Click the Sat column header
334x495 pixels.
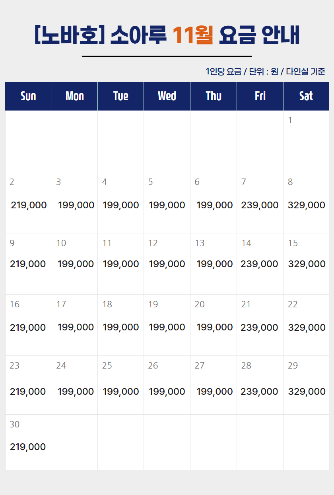pyautogui.click(x=306, y=96)
